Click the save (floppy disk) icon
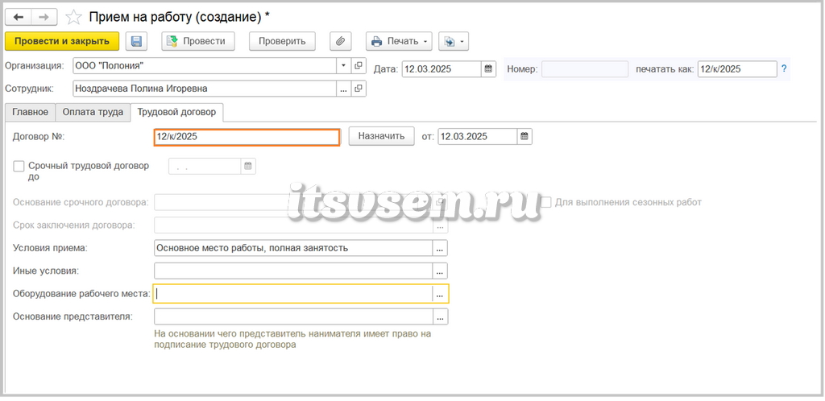The image size is (825, 401). (x=136, y=41)
